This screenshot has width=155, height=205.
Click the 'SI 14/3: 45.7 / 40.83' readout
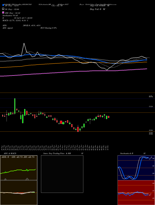click(23, 18)
